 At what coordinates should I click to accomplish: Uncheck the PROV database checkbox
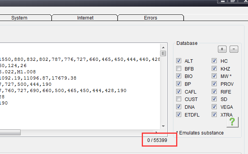pos(214,84)
